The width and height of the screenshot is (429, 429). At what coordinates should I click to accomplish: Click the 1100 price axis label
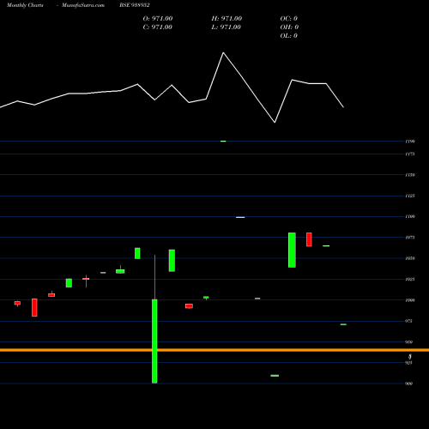(410, 216)
